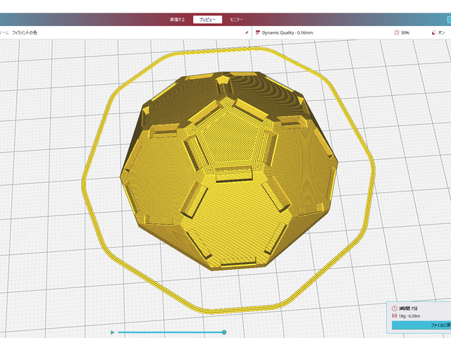Click the material usage icon beside 18g

(394, 316)
